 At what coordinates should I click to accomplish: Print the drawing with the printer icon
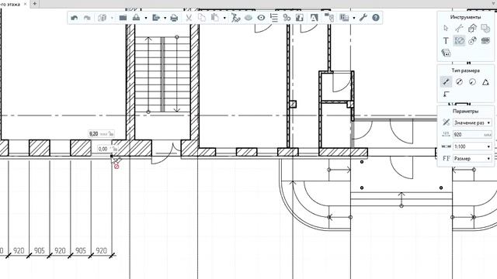click(x=174, y=18)
